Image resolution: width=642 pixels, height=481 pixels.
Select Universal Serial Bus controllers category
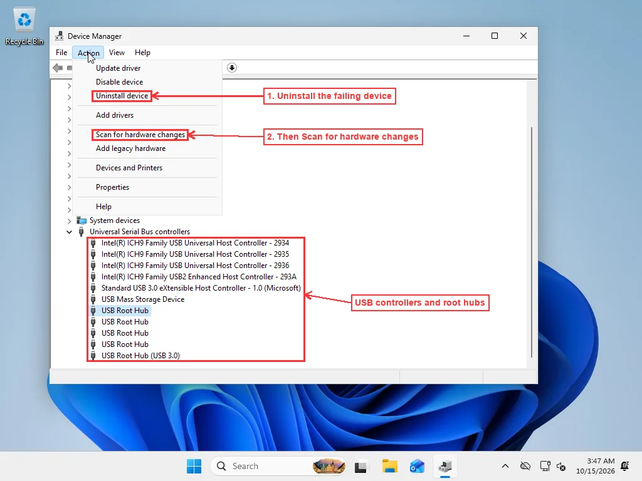[140, 232]
